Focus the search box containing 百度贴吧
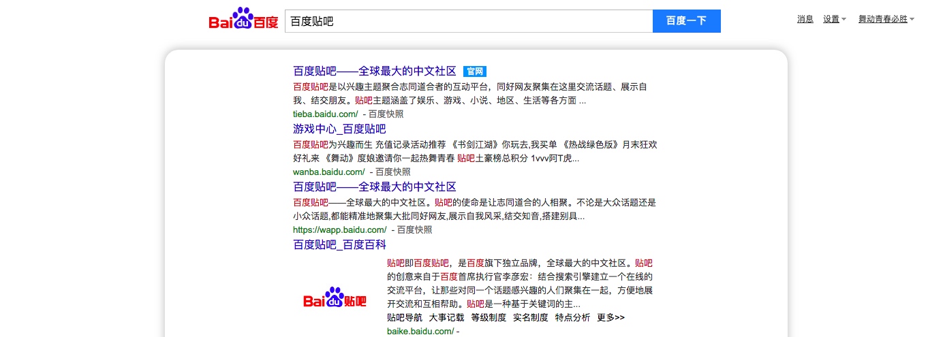The image size is (928, 337). tap(469, 21)
